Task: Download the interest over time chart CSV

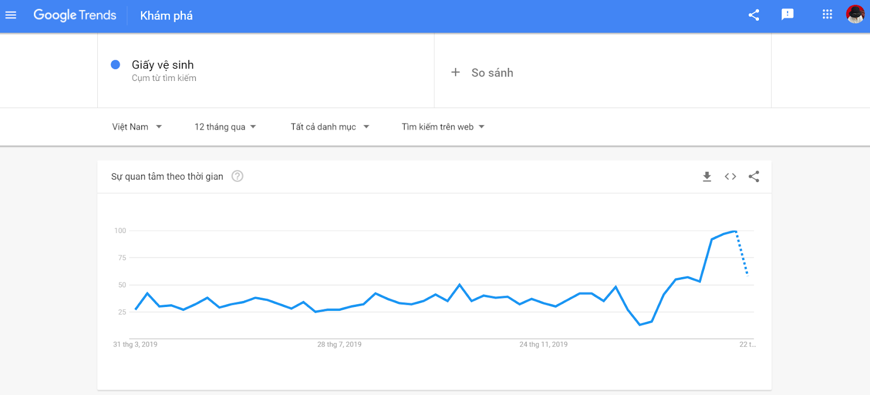Action: point(707,177)
